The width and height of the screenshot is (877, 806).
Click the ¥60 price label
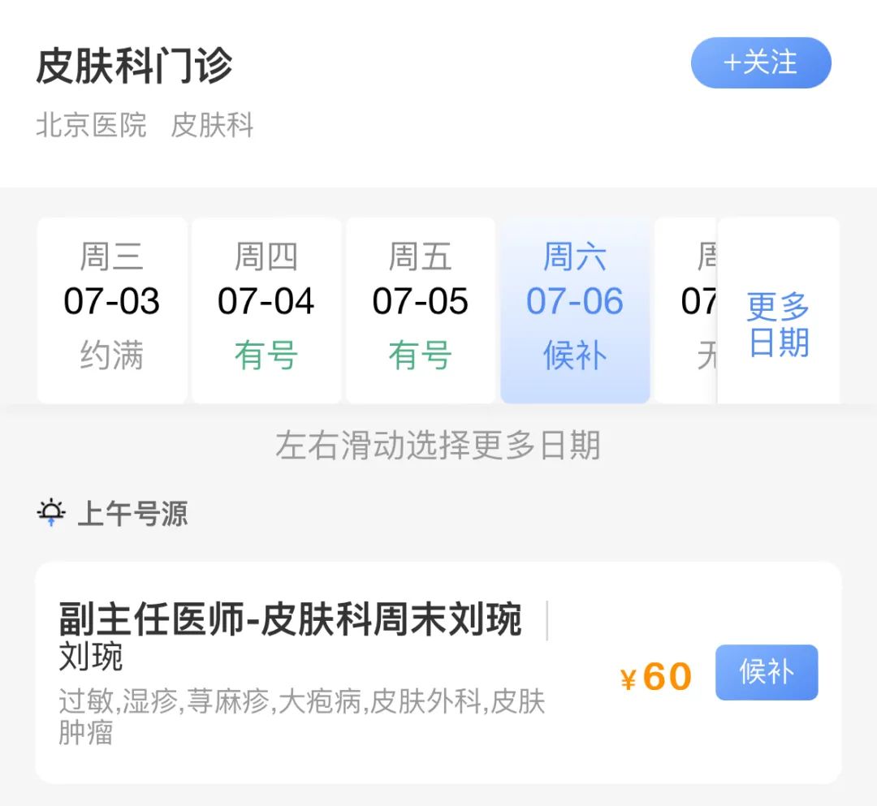point(656,676)
